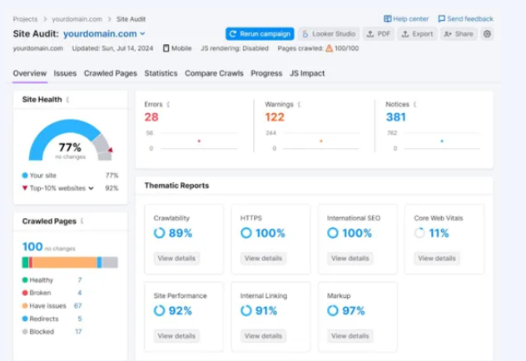Click the orange Warnings trend point

pyautogui.click(x=321, y=141)
